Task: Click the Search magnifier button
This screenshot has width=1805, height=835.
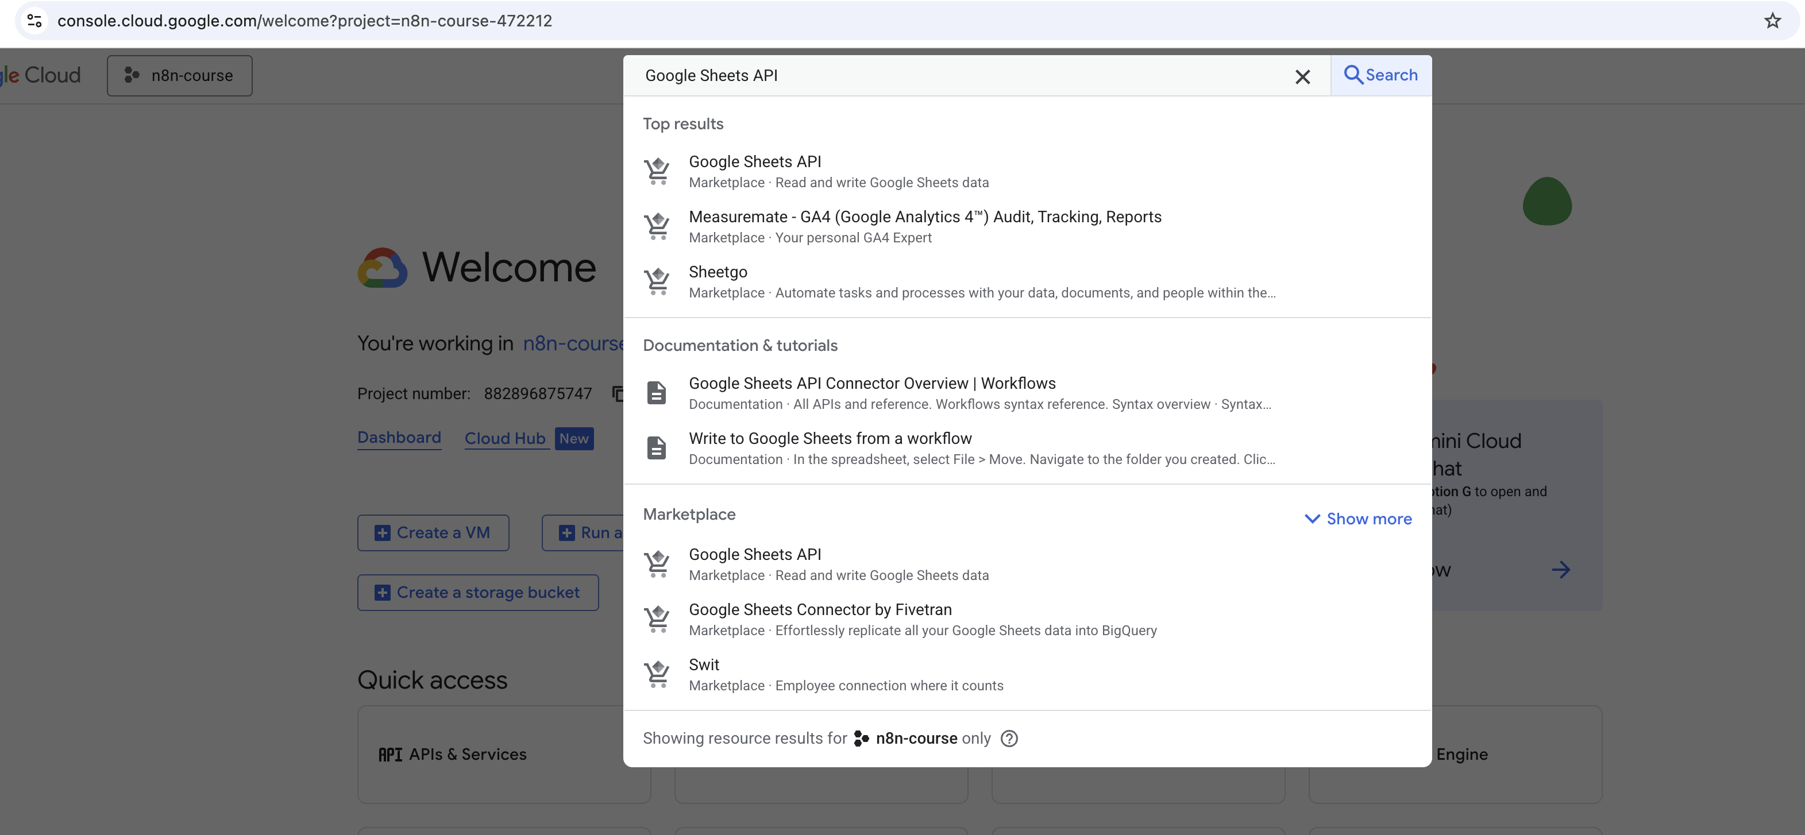Action: [x=1380, y=75]
